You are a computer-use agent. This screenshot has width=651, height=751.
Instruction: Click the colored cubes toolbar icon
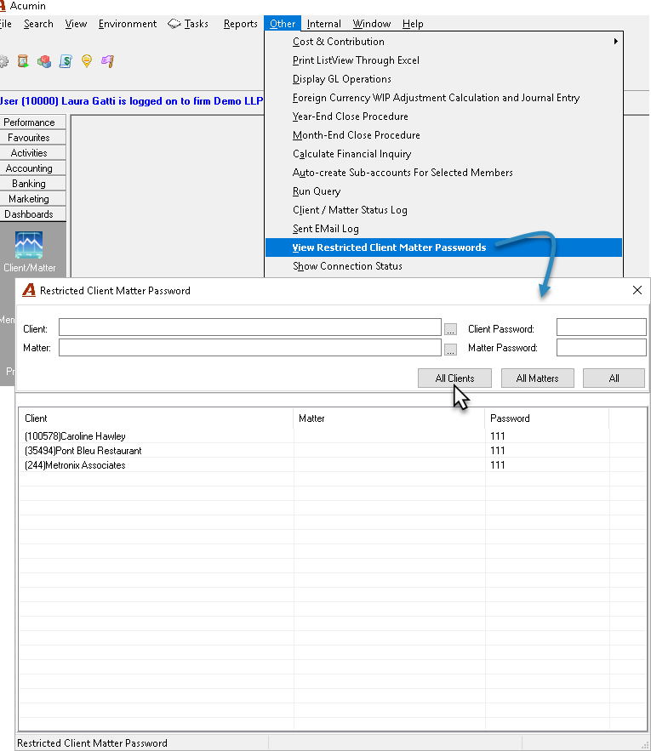[x=44, y=61]
